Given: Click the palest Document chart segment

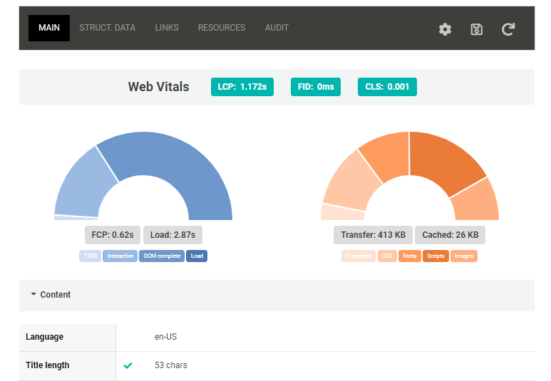Looking at the screenshot, I should (x=342, y=213).
